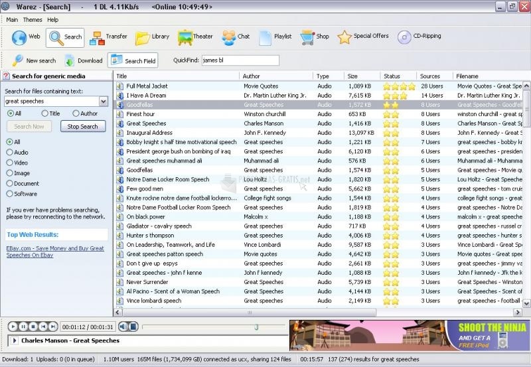
Task: Click the small arrow beside Charles Manson - Great Speeches
Action: coord(14,340)
